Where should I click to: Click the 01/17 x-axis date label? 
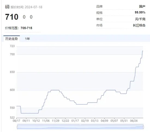coord(75,121)
